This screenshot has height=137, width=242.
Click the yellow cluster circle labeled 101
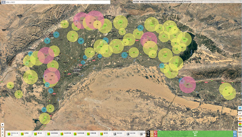(150, 48)
